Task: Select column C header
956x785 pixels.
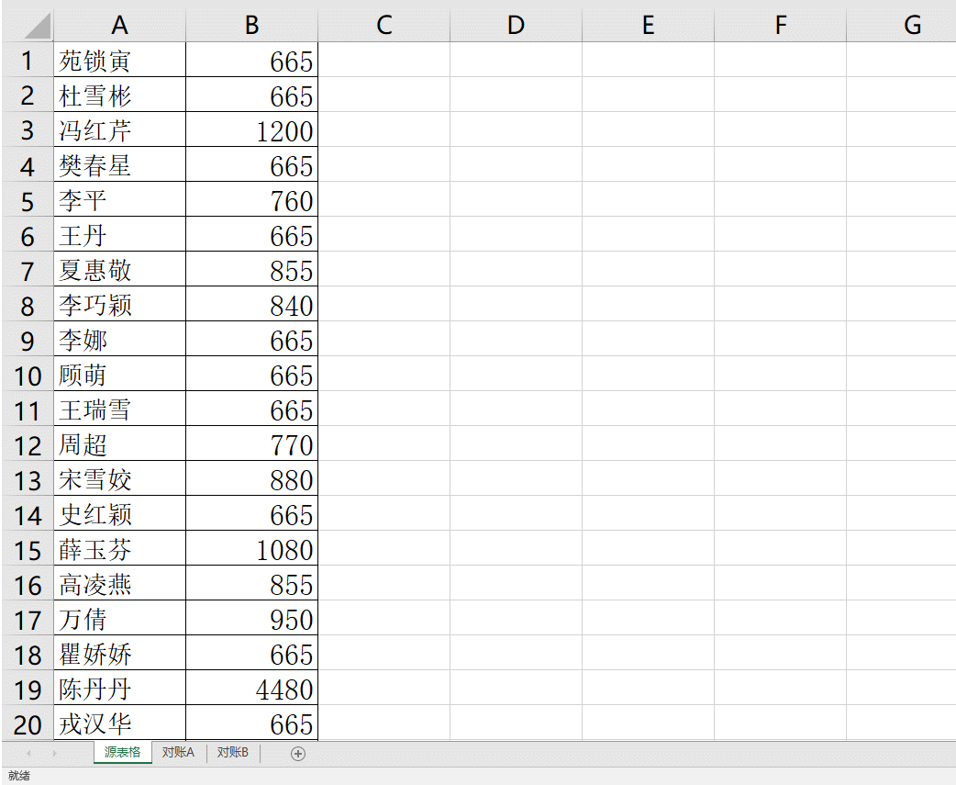Action: pos(384,26)
